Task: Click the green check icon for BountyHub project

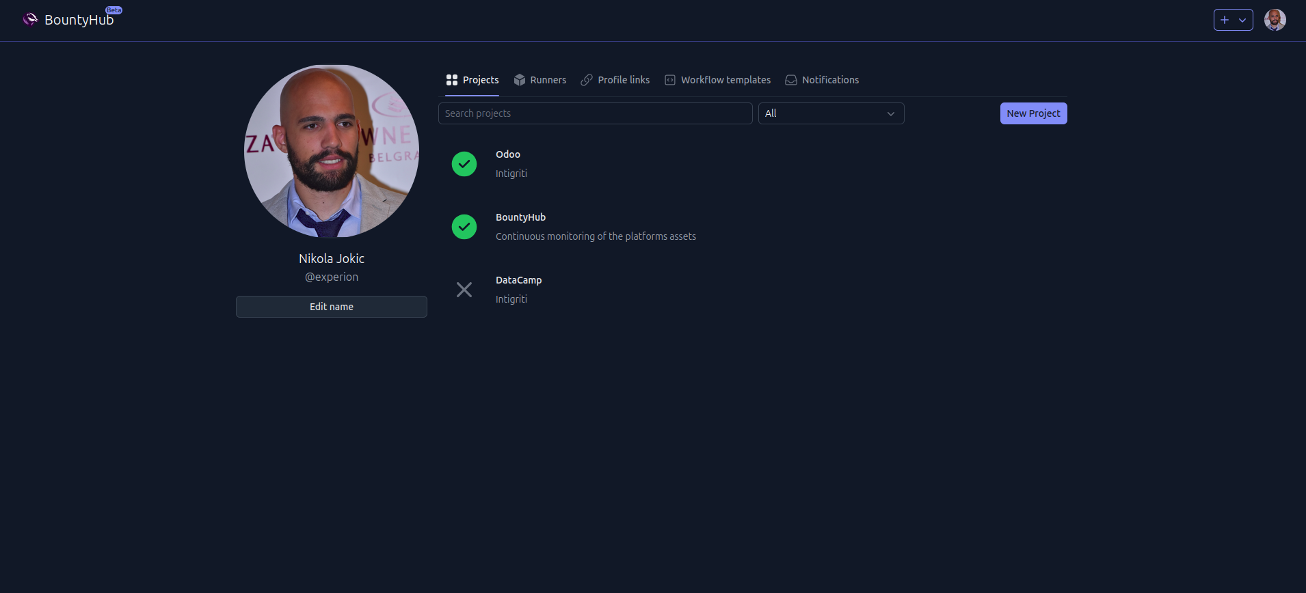Action: [x=464, y=227]
